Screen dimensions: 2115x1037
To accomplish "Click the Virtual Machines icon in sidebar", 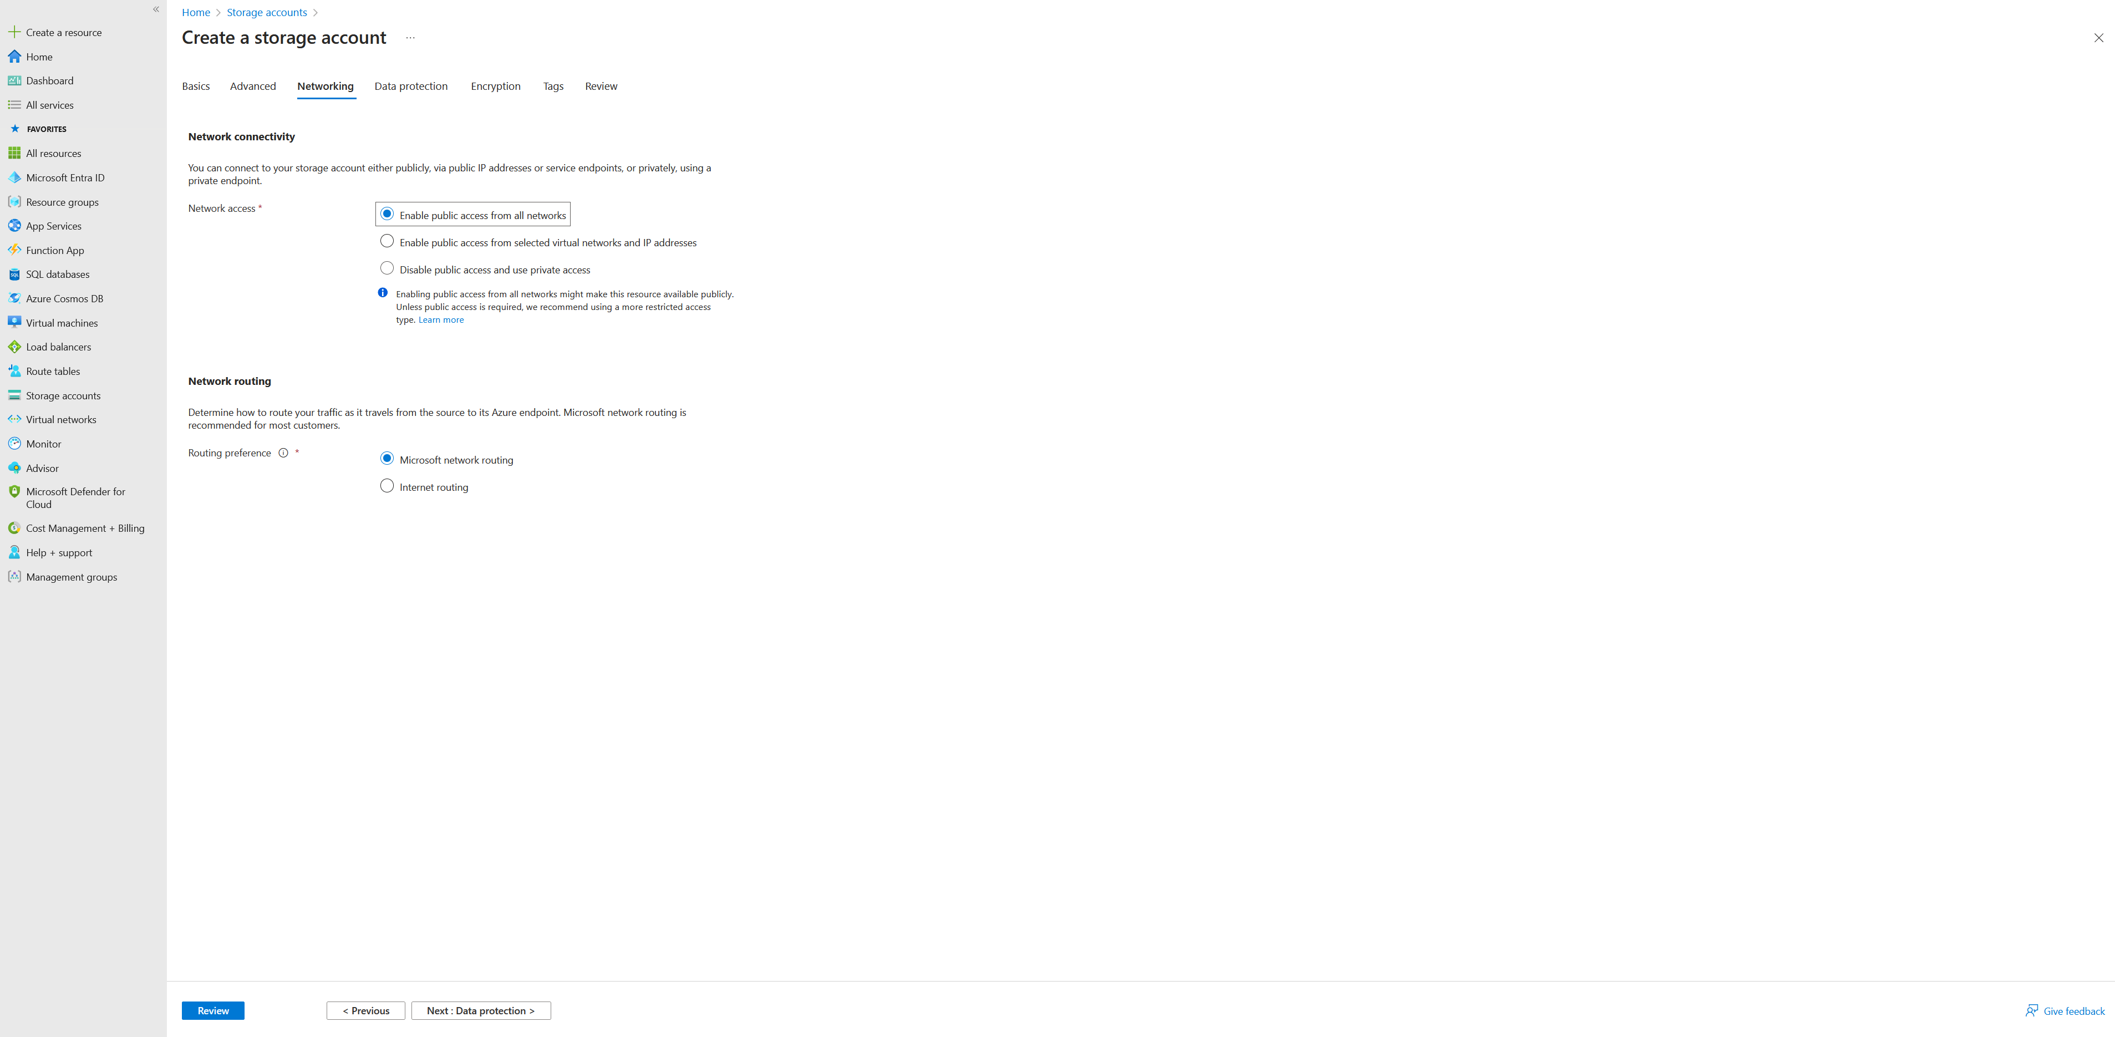I will pos(15,321).
